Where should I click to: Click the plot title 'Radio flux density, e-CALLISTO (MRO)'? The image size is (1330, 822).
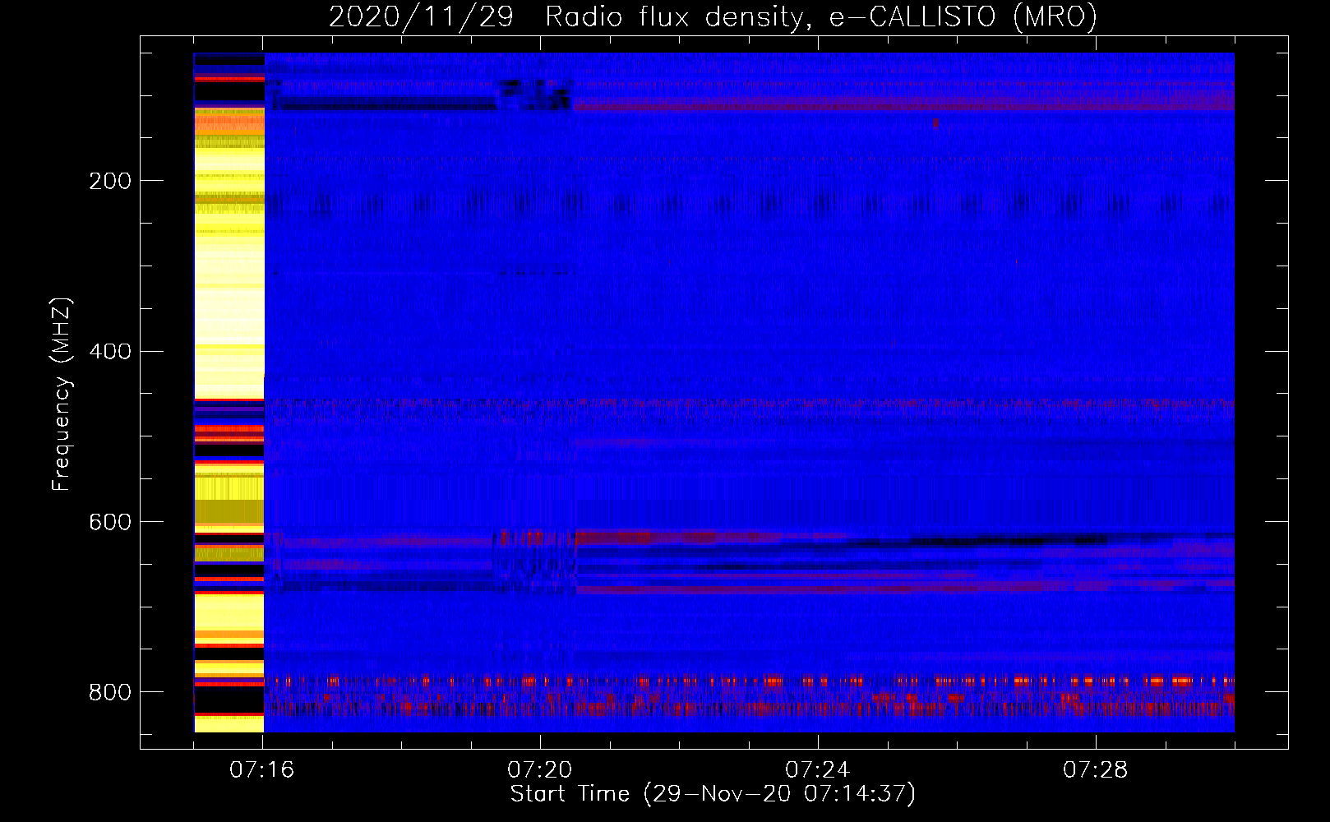[x=821, y=16]
